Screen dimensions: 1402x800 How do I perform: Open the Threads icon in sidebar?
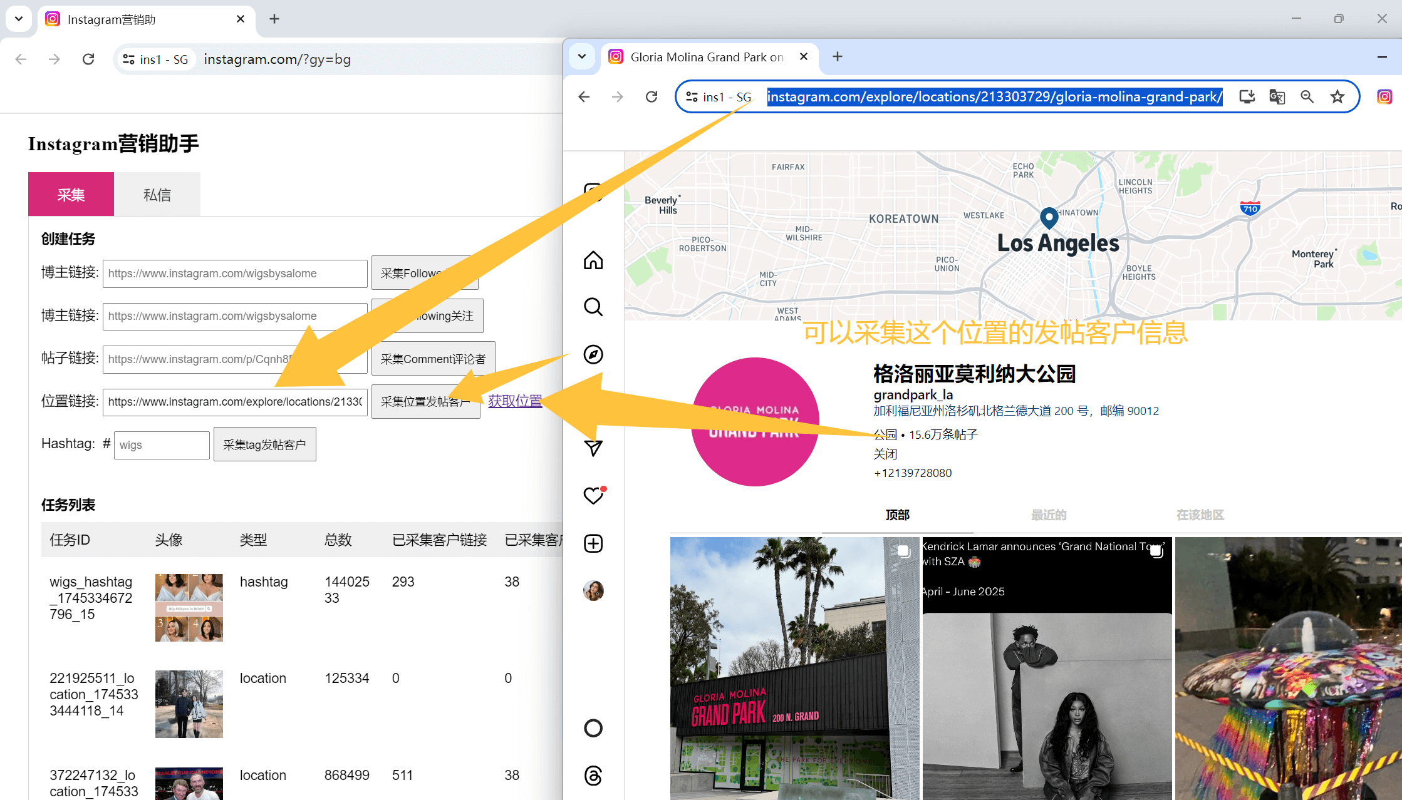click(x=593, y=776)
